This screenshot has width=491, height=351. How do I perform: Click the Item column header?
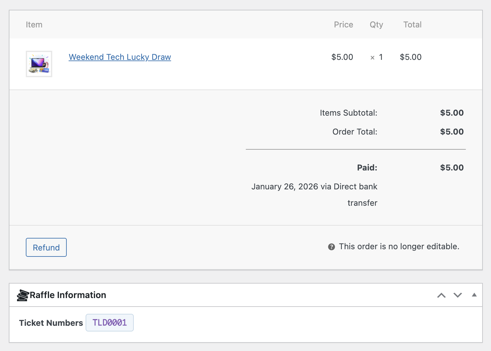(x=34, y=25)
